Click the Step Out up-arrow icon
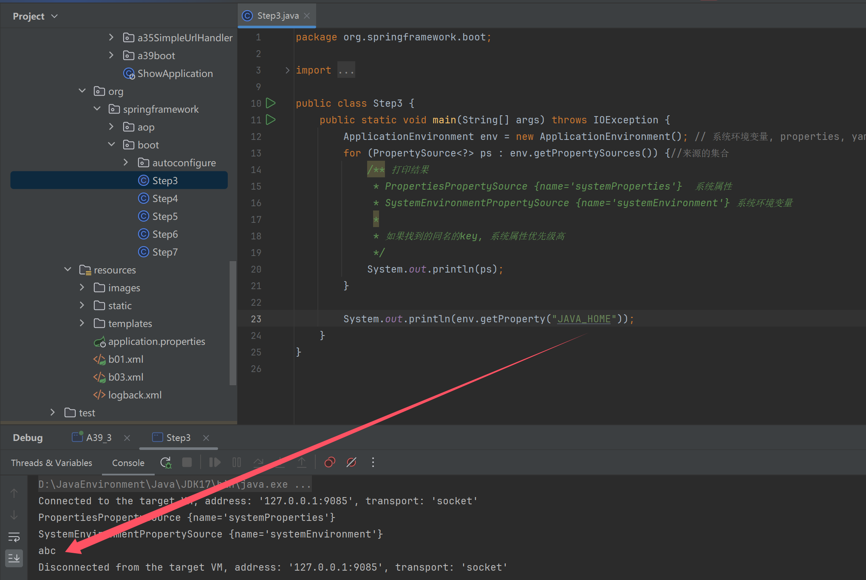 (x=301, y=462)
